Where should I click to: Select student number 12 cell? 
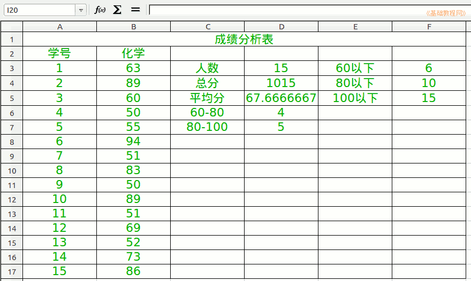pyautogui.click(x=60, y=228)
